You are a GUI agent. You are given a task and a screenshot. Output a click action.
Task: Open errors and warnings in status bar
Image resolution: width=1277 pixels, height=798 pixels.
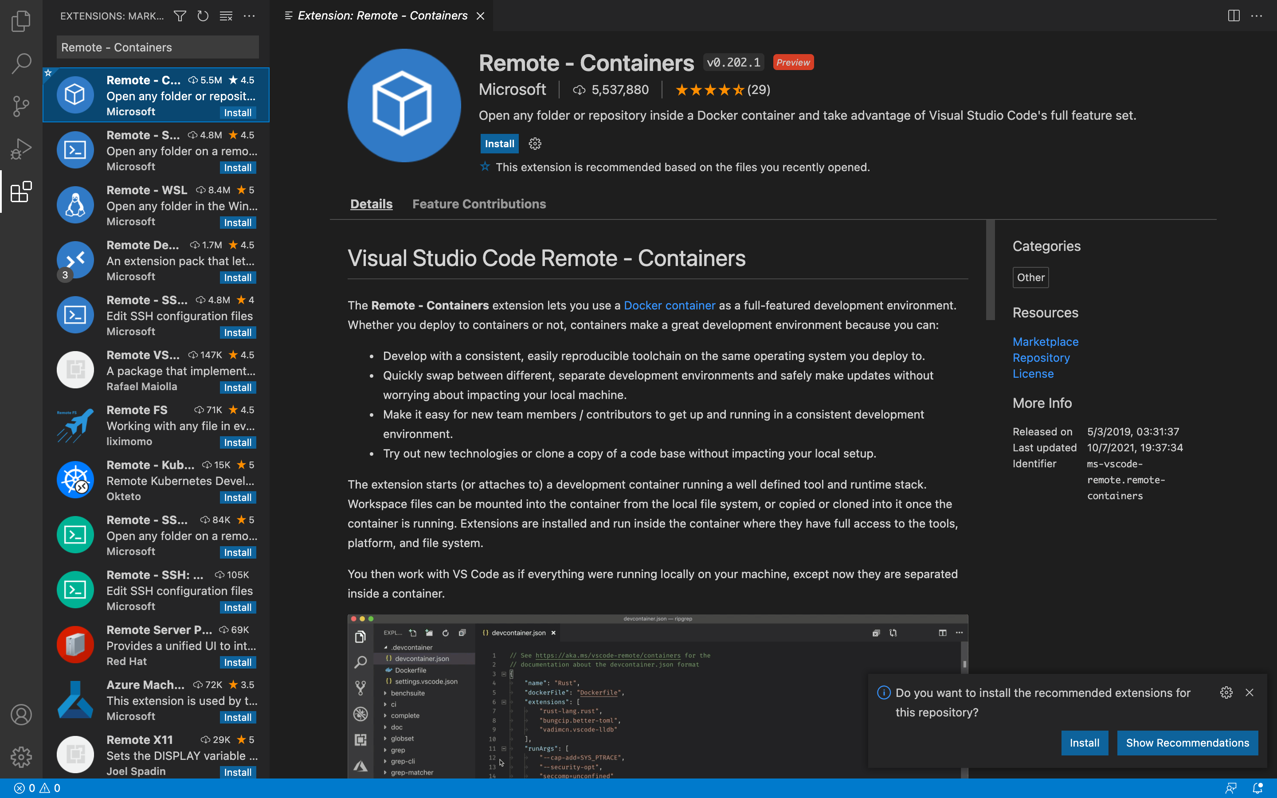(37, 788)
